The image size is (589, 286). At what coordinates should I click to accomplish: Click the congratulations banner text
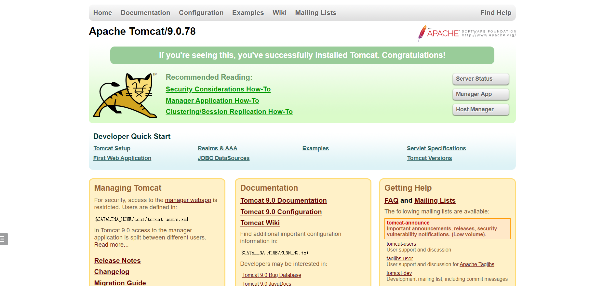point(302,55)
